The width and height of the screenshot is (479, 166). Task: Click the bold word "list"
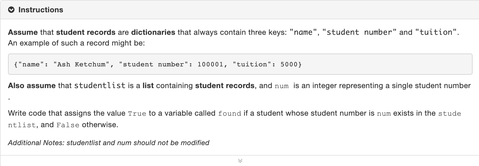click(x=148, y=86)
